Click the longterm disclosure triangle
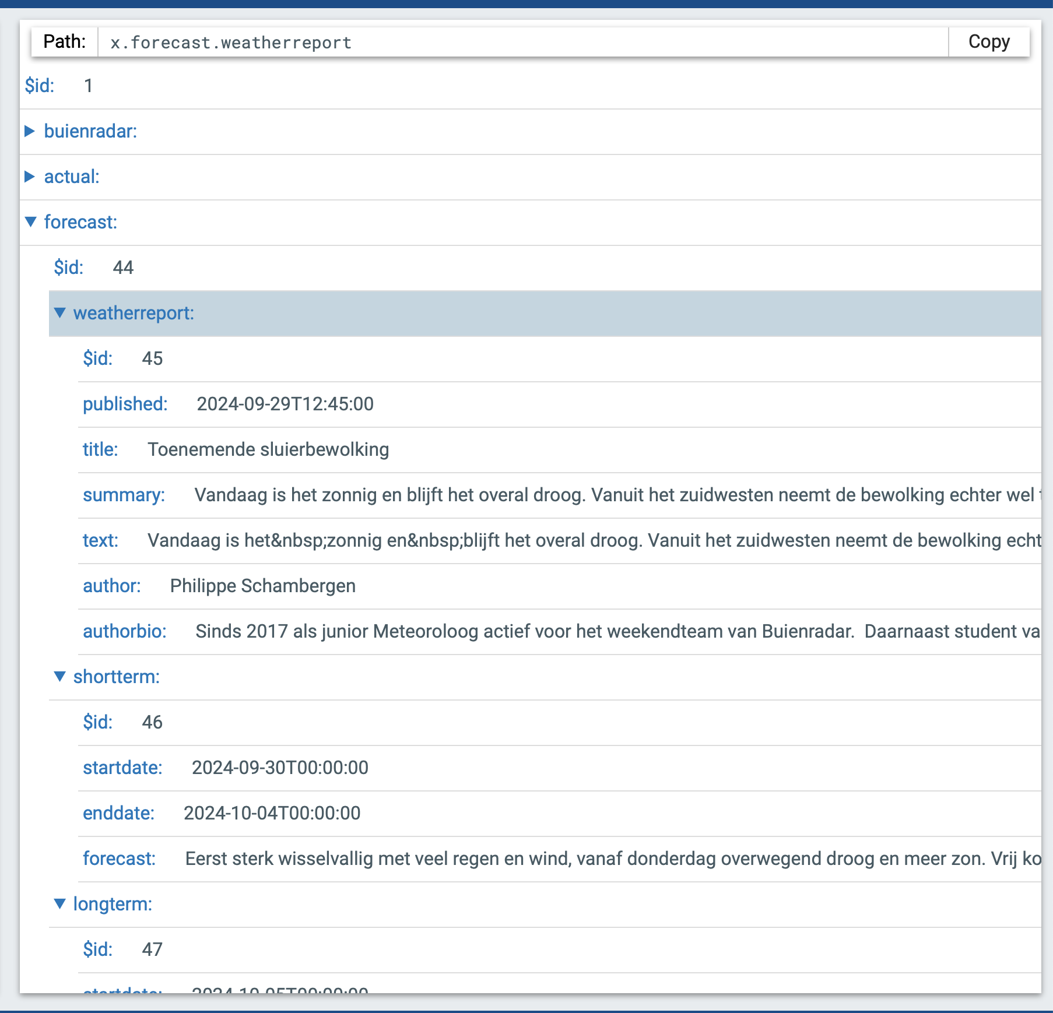 click(x=59, y=903)
